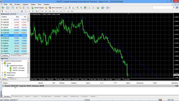Open the Графики menu
Screen dimensions: 179x101
(x=25, y=4)
